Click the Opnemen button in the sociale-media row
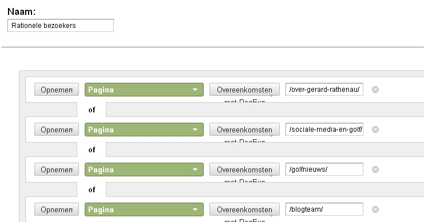The image size is (424, 222). tap(57, 130)
